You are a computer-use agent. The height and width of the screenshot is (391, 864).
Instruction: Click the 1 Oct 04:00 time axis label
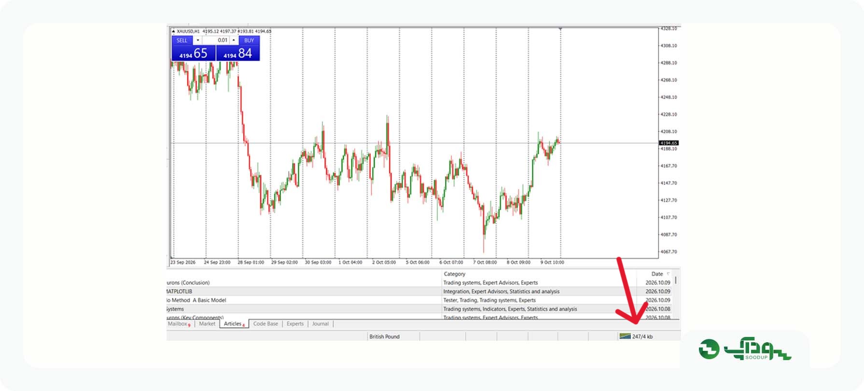[x=350, y=263]
